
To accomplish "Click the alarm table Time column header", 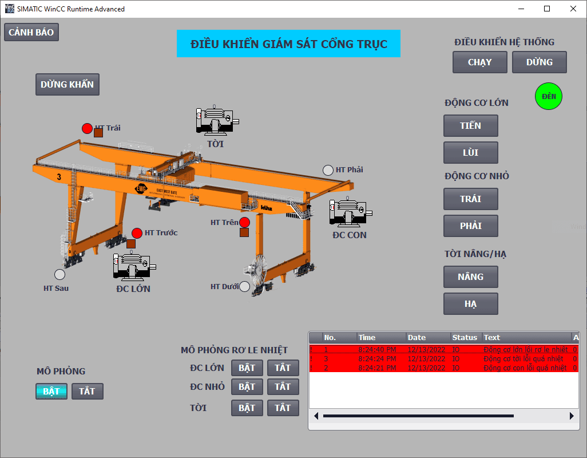I will pyautogui.click(x=382, y=337).
